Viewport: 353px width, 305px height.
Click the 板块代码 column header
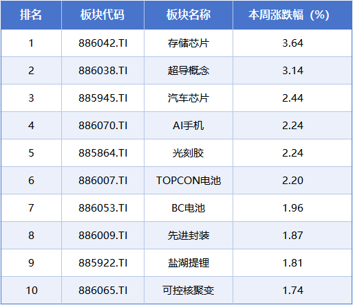point(103,15)
